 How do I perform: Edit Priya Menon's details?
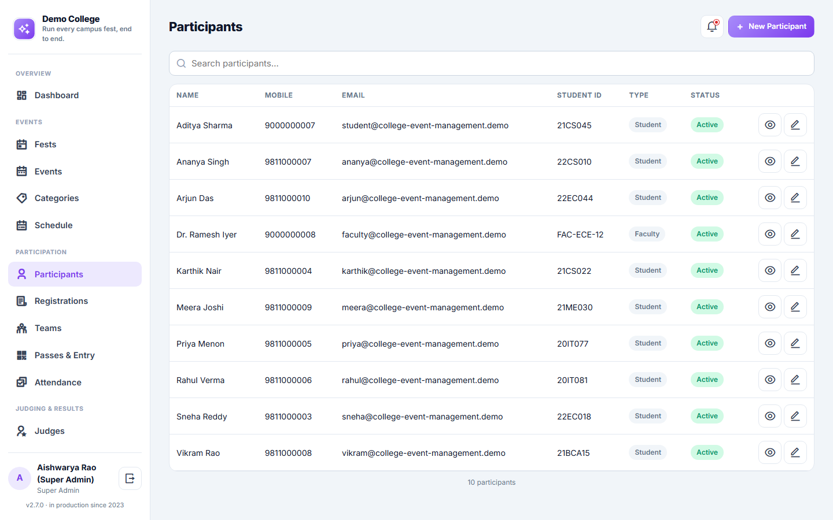click(795, 343)
